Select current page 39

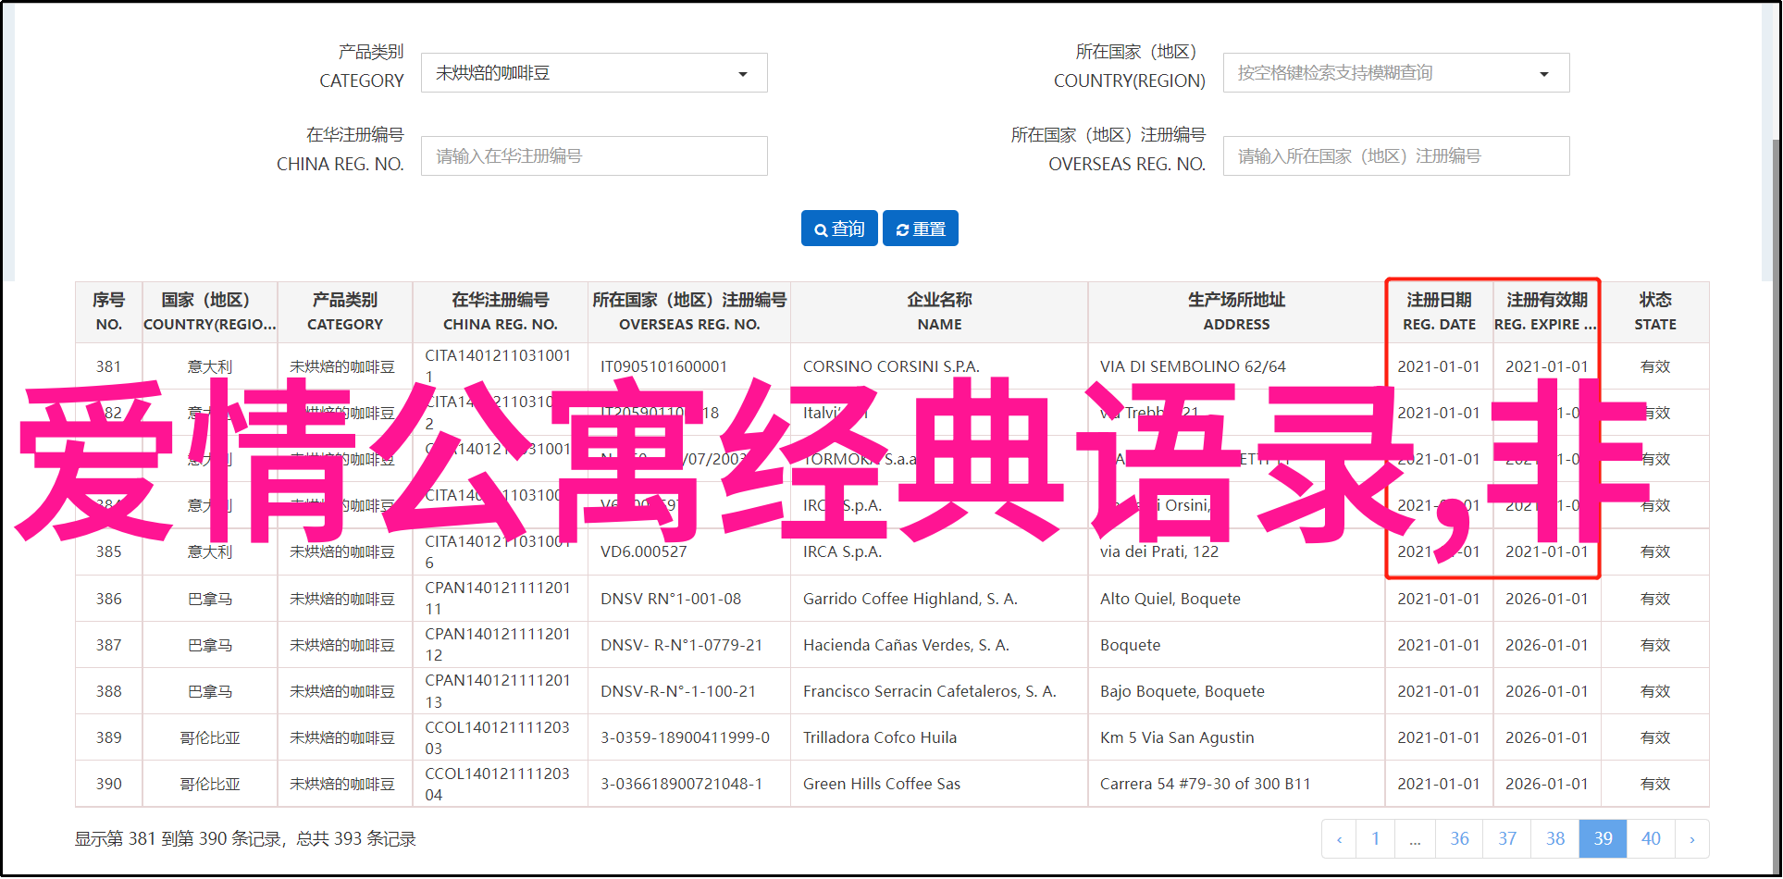1603,839
